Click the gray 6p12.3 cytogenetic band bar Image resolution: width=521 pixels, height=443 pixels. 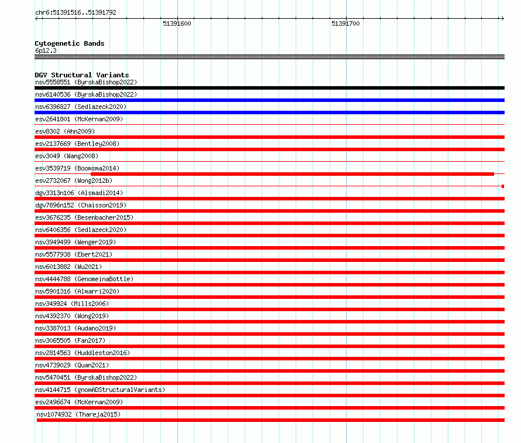269,57
